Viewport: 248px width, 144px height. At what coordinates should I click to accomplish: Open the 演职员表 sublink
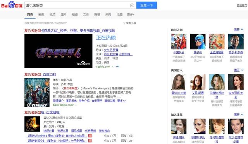[x=71, y=101]
